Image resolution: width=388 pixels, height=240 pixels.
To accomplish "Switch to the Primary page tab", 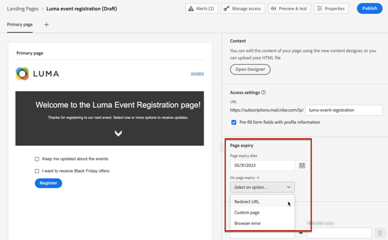I will pos(20,24).
